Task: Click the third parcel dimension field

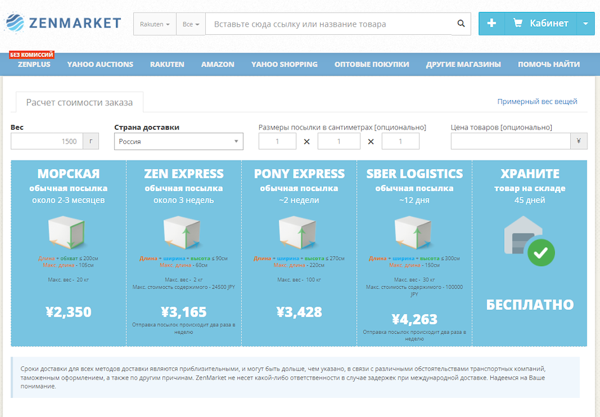Action: point(400,141)
